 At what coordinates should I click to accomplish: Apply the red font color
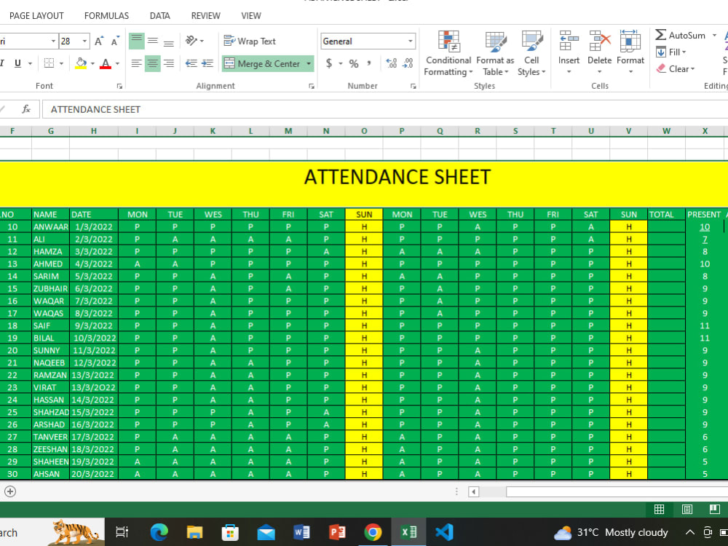tap(106, 63)
